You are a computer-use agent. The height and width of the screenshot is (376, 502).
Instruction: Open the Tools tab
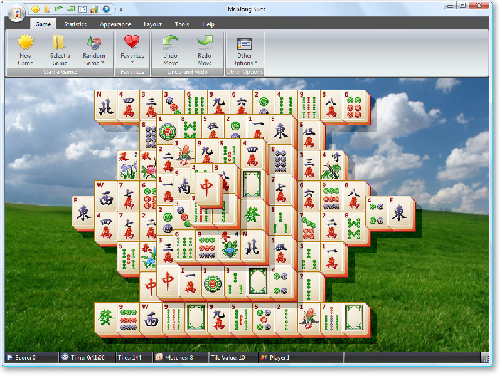tap(182, 24)
